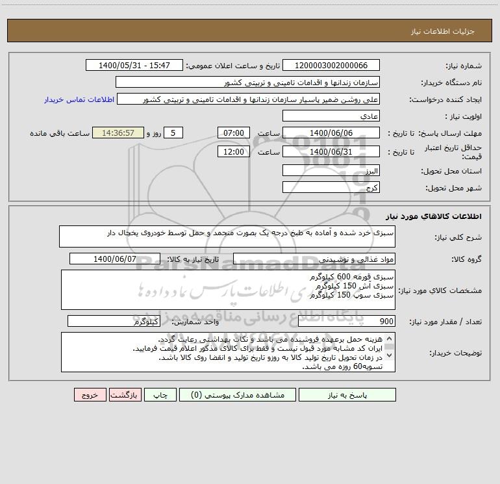Click the شرح کلی نیاز description box
Viewport: 500px width, 484px height.
pyautogui.click(x=227, y=236)
